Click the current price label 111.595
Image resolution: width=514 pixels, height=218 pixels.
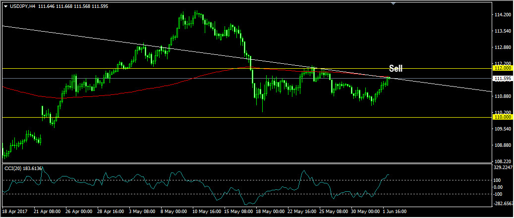coord(502,79)
